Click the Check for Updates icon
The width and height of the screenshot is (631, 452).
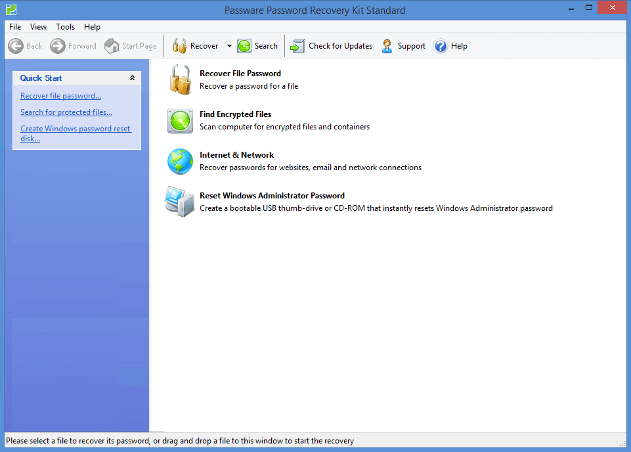(x=297, y=46)
